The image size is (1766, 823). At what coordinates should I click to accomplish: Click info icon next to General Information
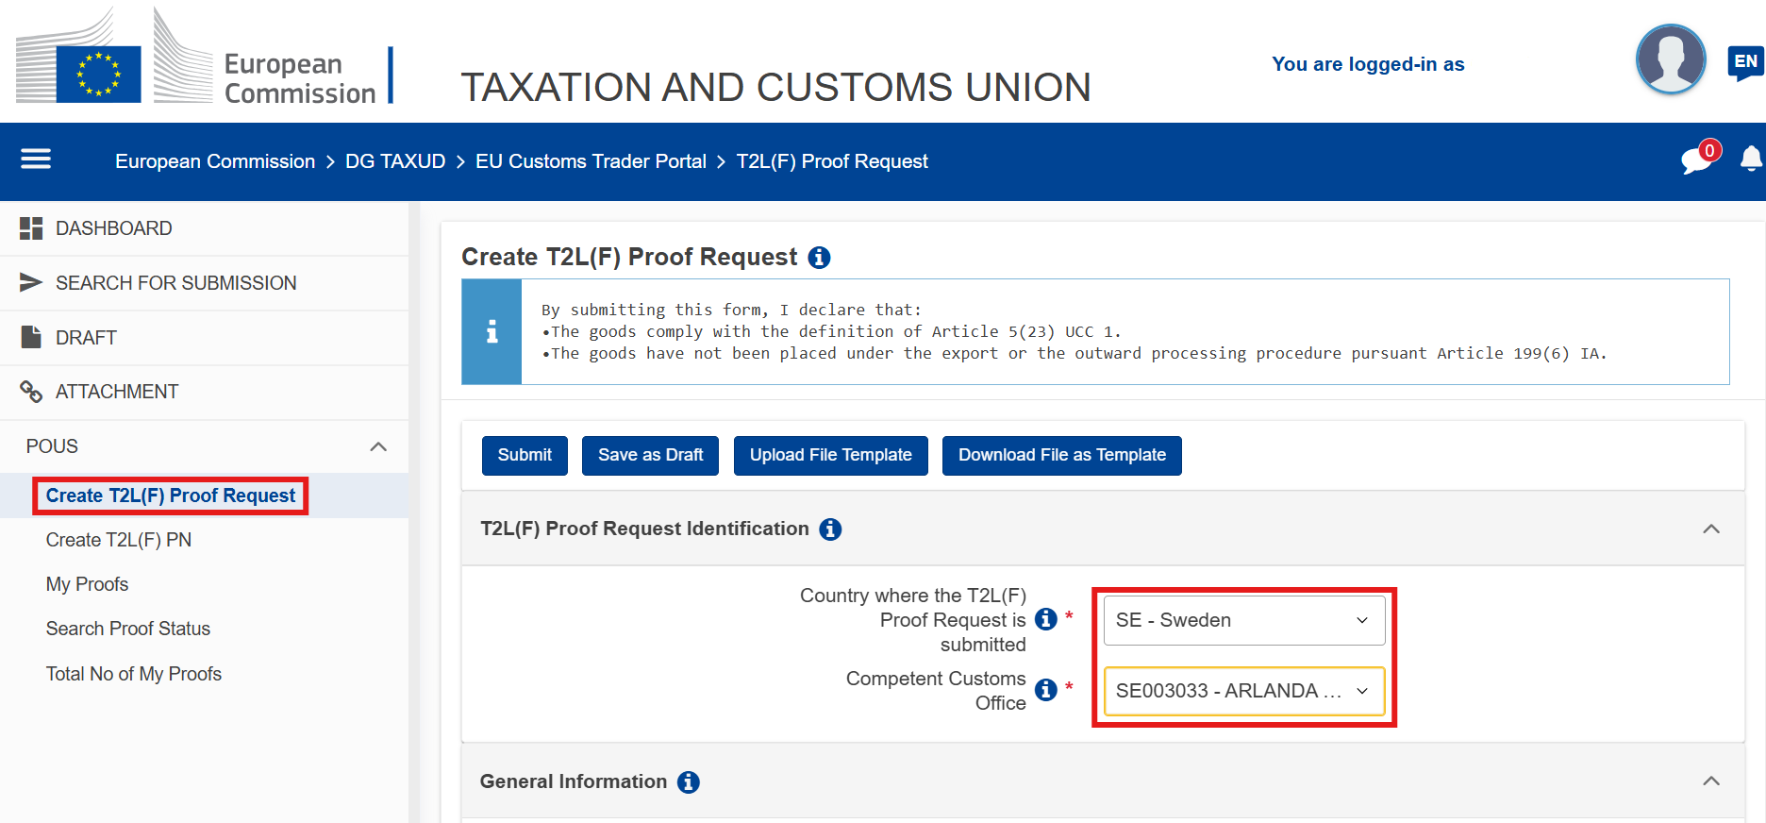(689, 782)
